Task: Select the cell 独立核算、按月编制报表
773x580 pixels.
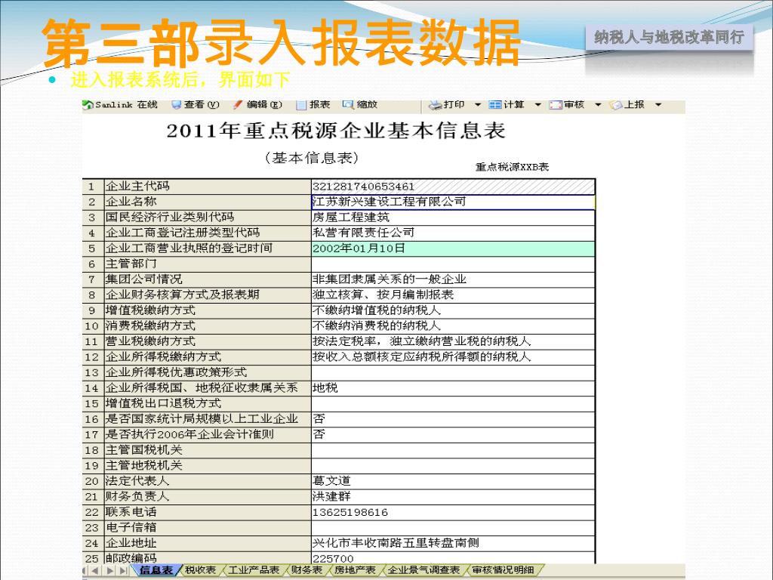Action: pyautogui.click(x=453, y=295)
